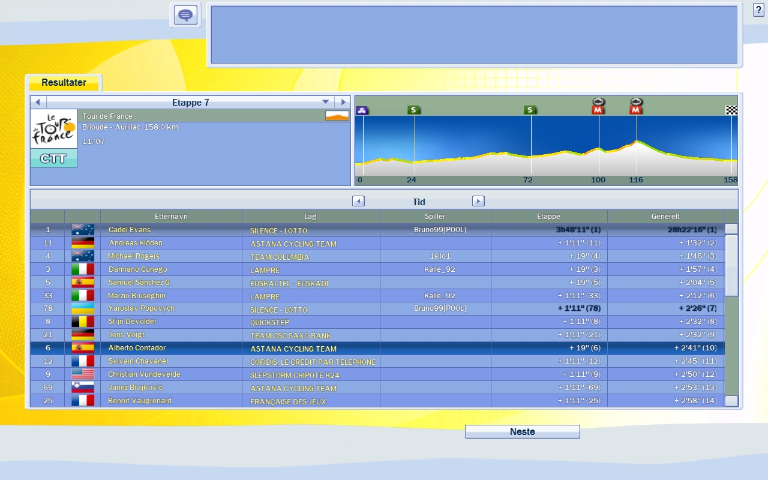This screenshot has width=768, height=480.
Task: Select rider name Stijn Devolder
Action: pos(133,322)
